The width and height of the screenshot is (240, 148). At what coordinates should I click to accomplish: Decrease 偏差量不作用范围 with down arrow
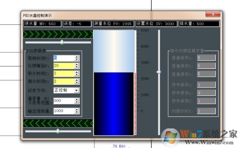[77, 102]
